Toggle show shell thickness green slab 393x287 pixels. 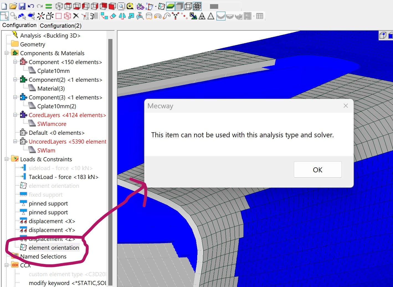tap(171, 6)
